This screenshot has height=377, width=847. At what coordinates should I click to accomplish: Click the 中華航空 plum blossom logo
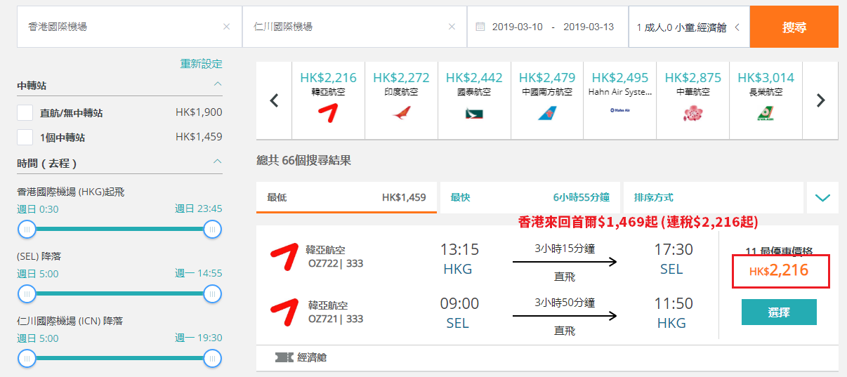pyautogui.click(x=693, y=112)
